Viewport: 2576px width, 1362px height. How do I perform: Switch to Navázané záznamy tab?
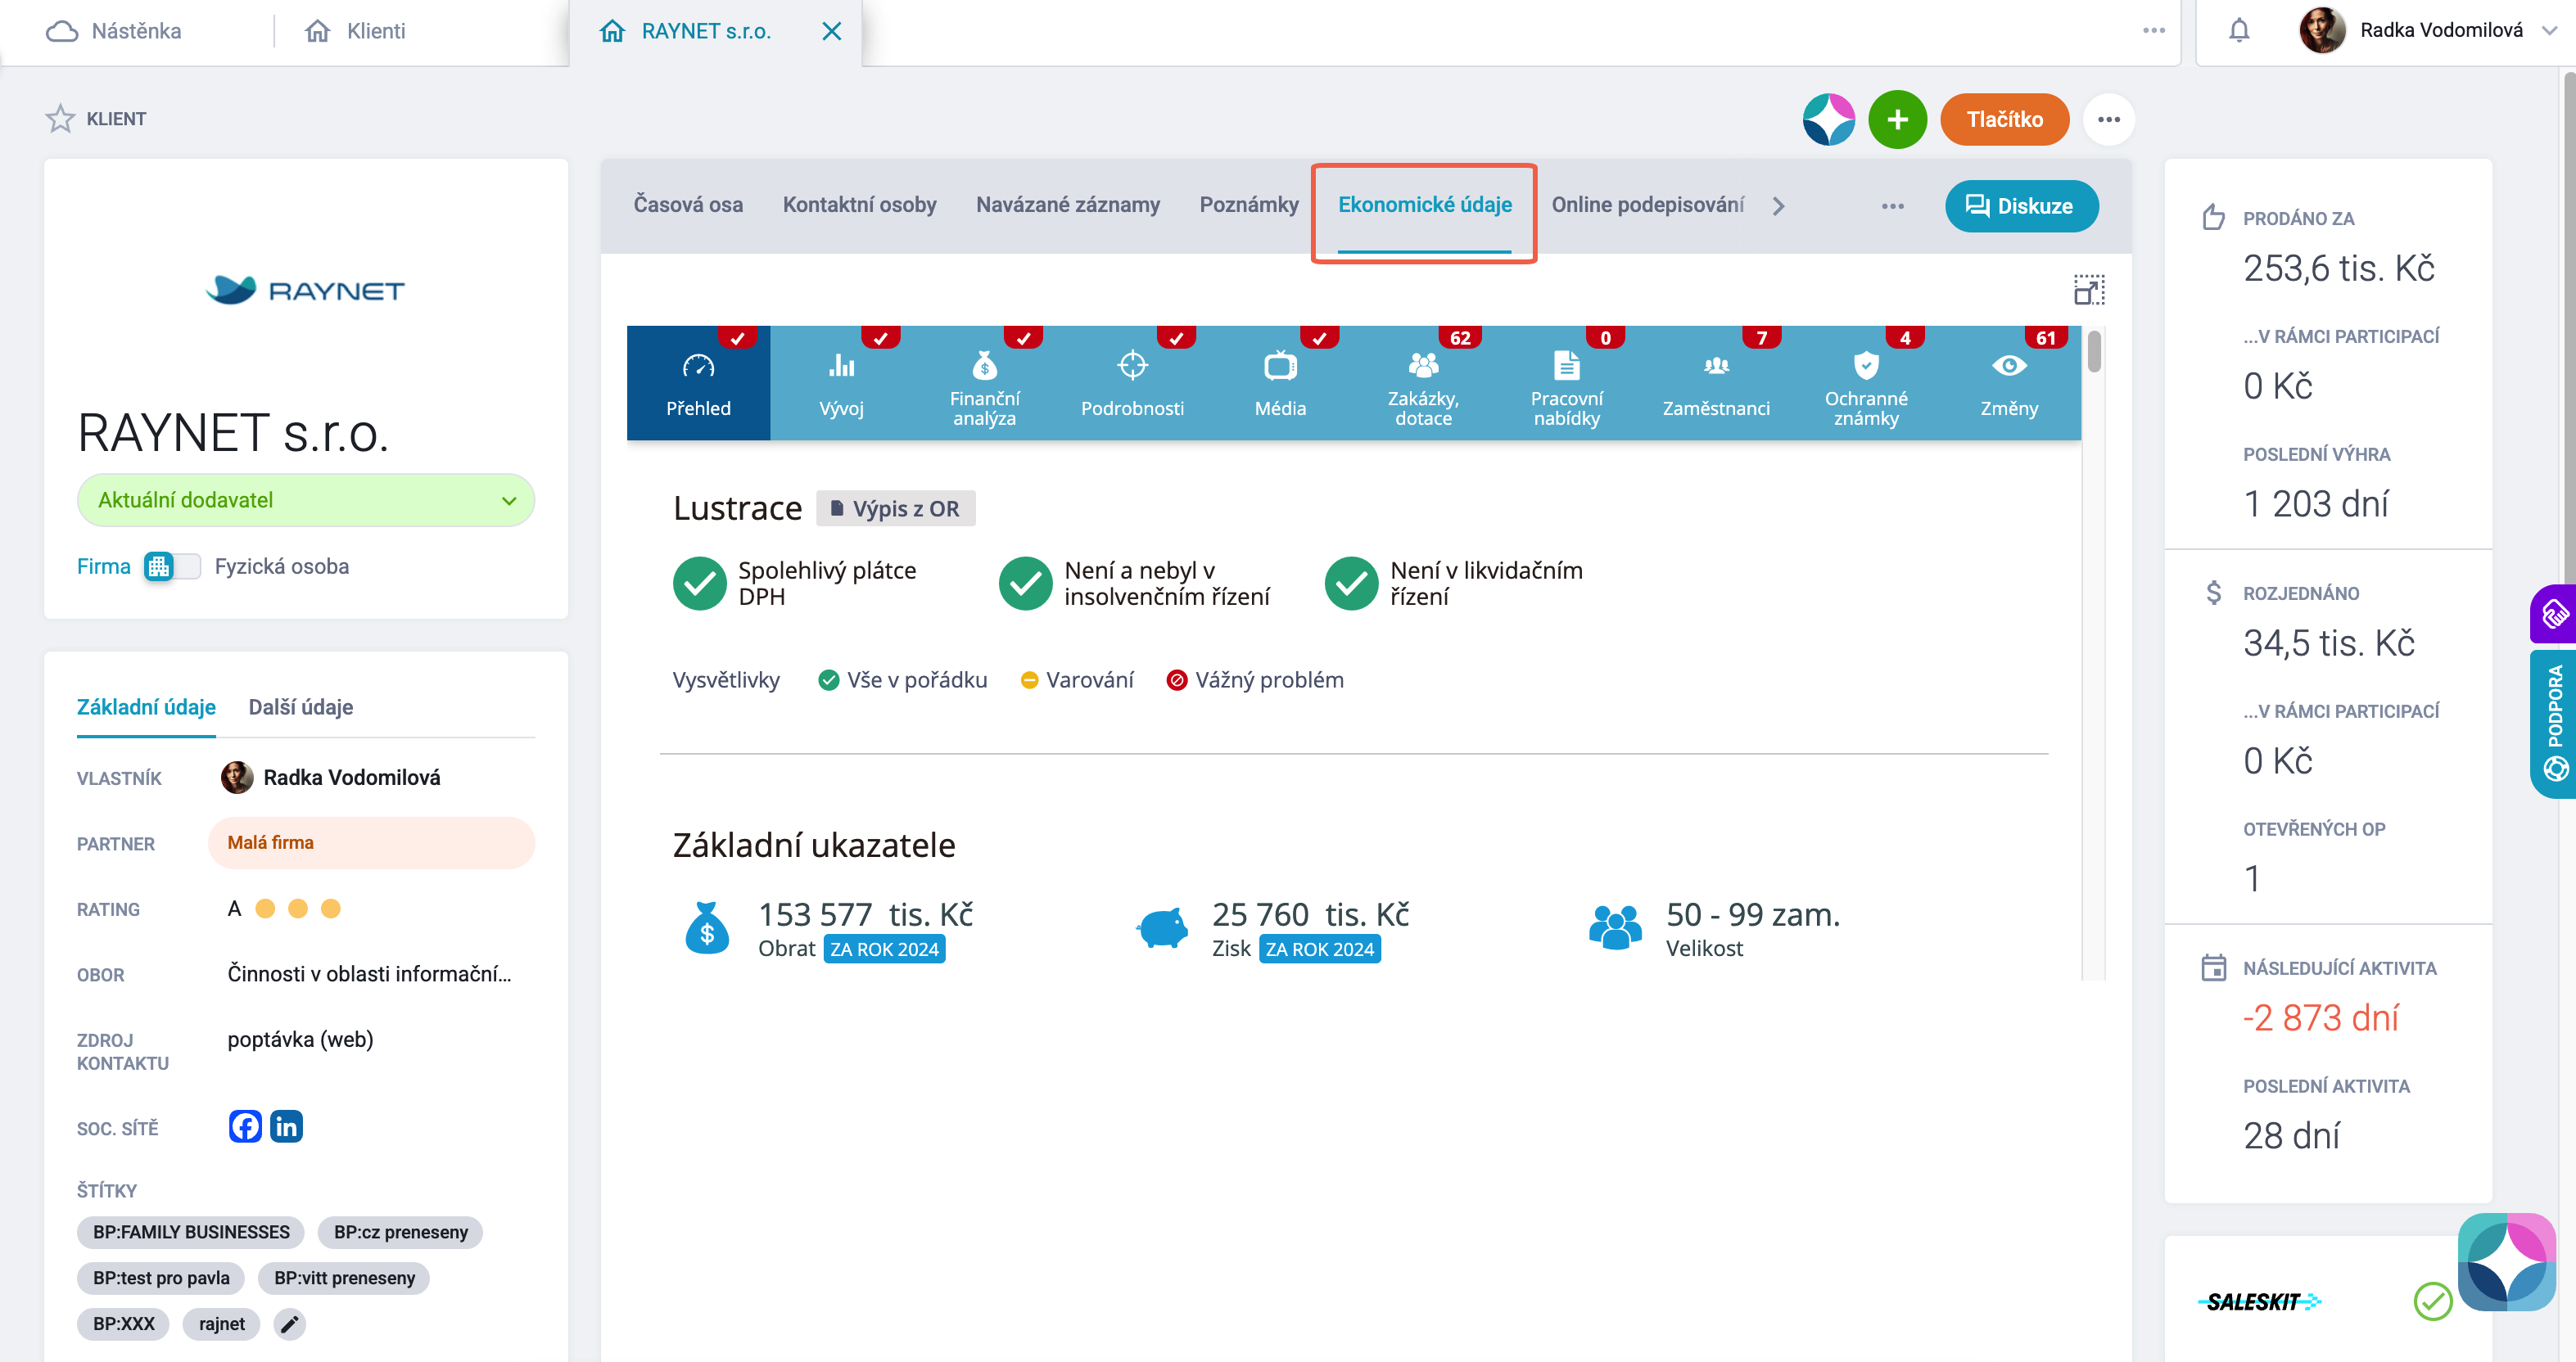click(1068, 205)
